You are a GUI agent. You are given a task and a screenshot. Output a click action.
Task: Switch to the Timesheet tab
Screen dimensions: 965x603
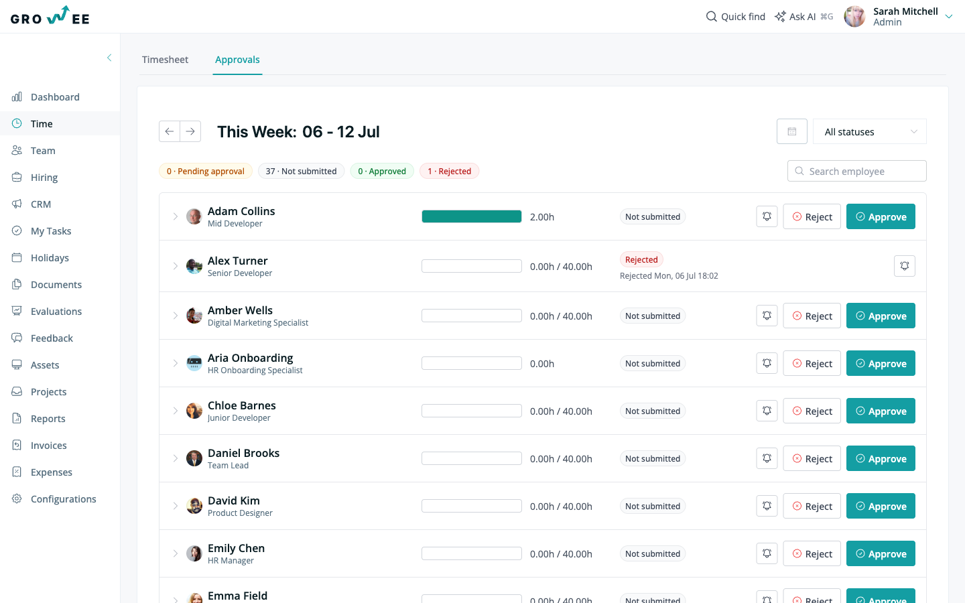[165, 60]
